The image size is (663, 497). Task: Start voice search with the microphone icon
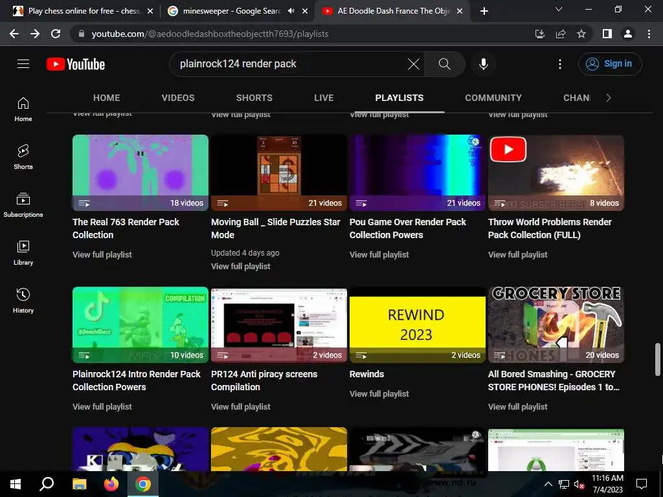point(483,64)
